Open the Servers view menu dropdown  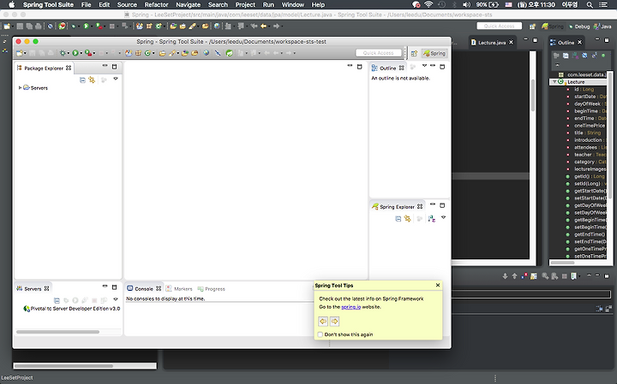116,299
